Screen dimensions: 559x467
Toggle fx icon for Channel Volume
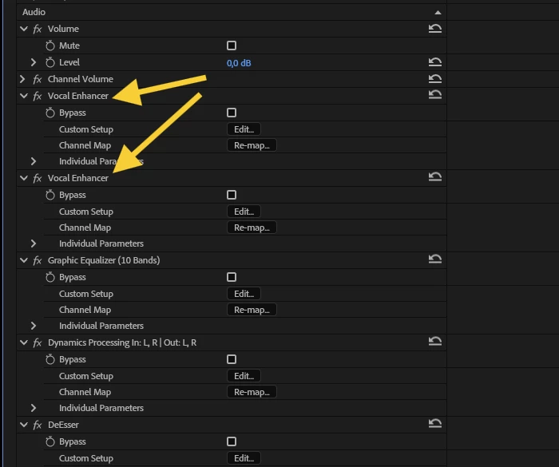coord(38,79)
